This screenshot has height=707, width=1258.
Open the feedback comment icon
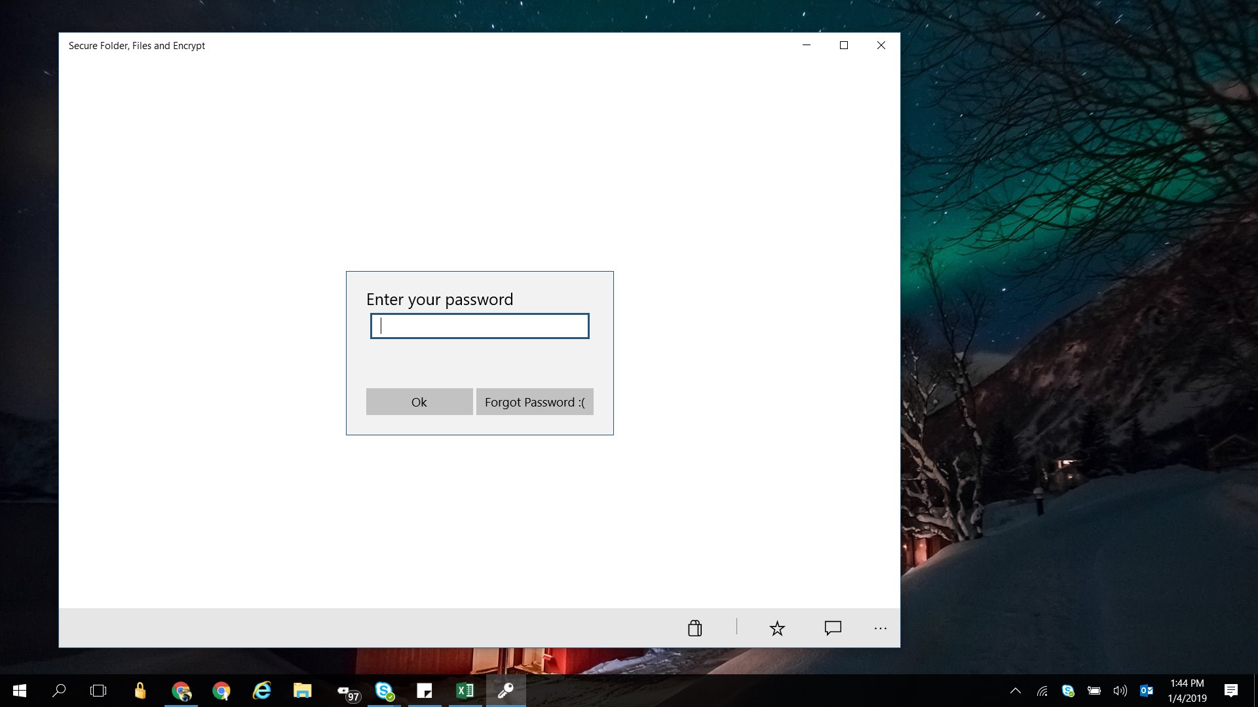[x=833, y=628]
